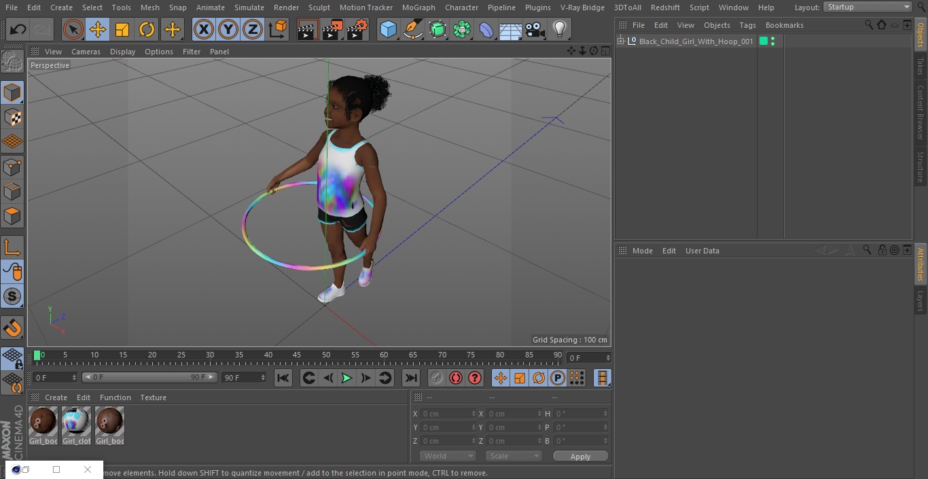Open the World coordinate dropdown
The height and width of the screenshot is (479, 928).
(447, 456)
